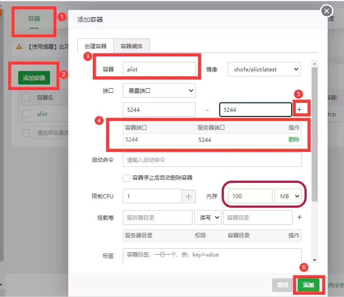Click the 容器目录 input field
Image resolution: width=344 pixels, height=297 pixels.
click(258, 217)
